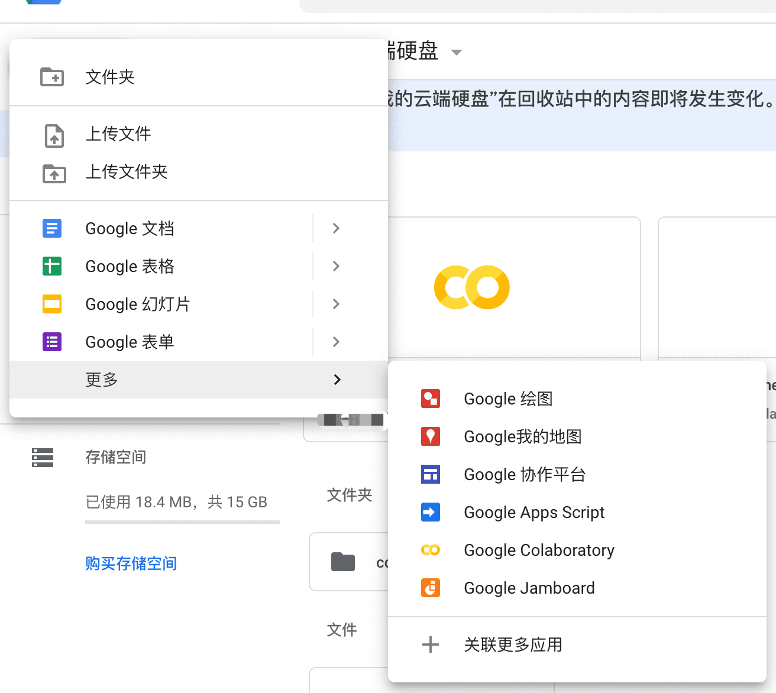776x693 pixels.
Task: Click the red Google Drawings icon
Action: 431,399
